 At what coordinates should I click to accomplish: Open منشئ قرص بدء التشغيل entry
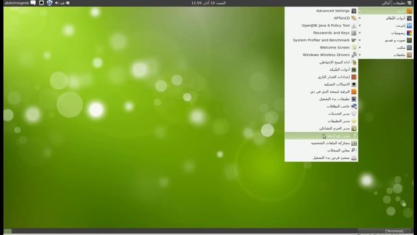pyautogui.click(x=321, y=158)
